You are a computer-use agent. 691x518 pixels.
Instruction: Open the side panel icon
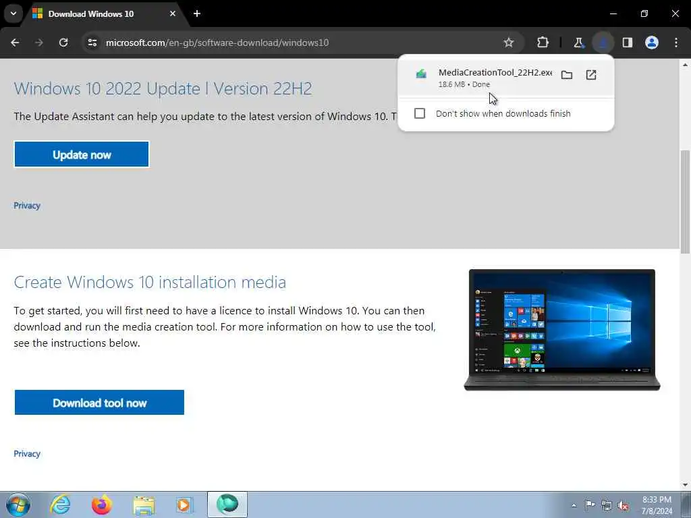tap(628, 42)
